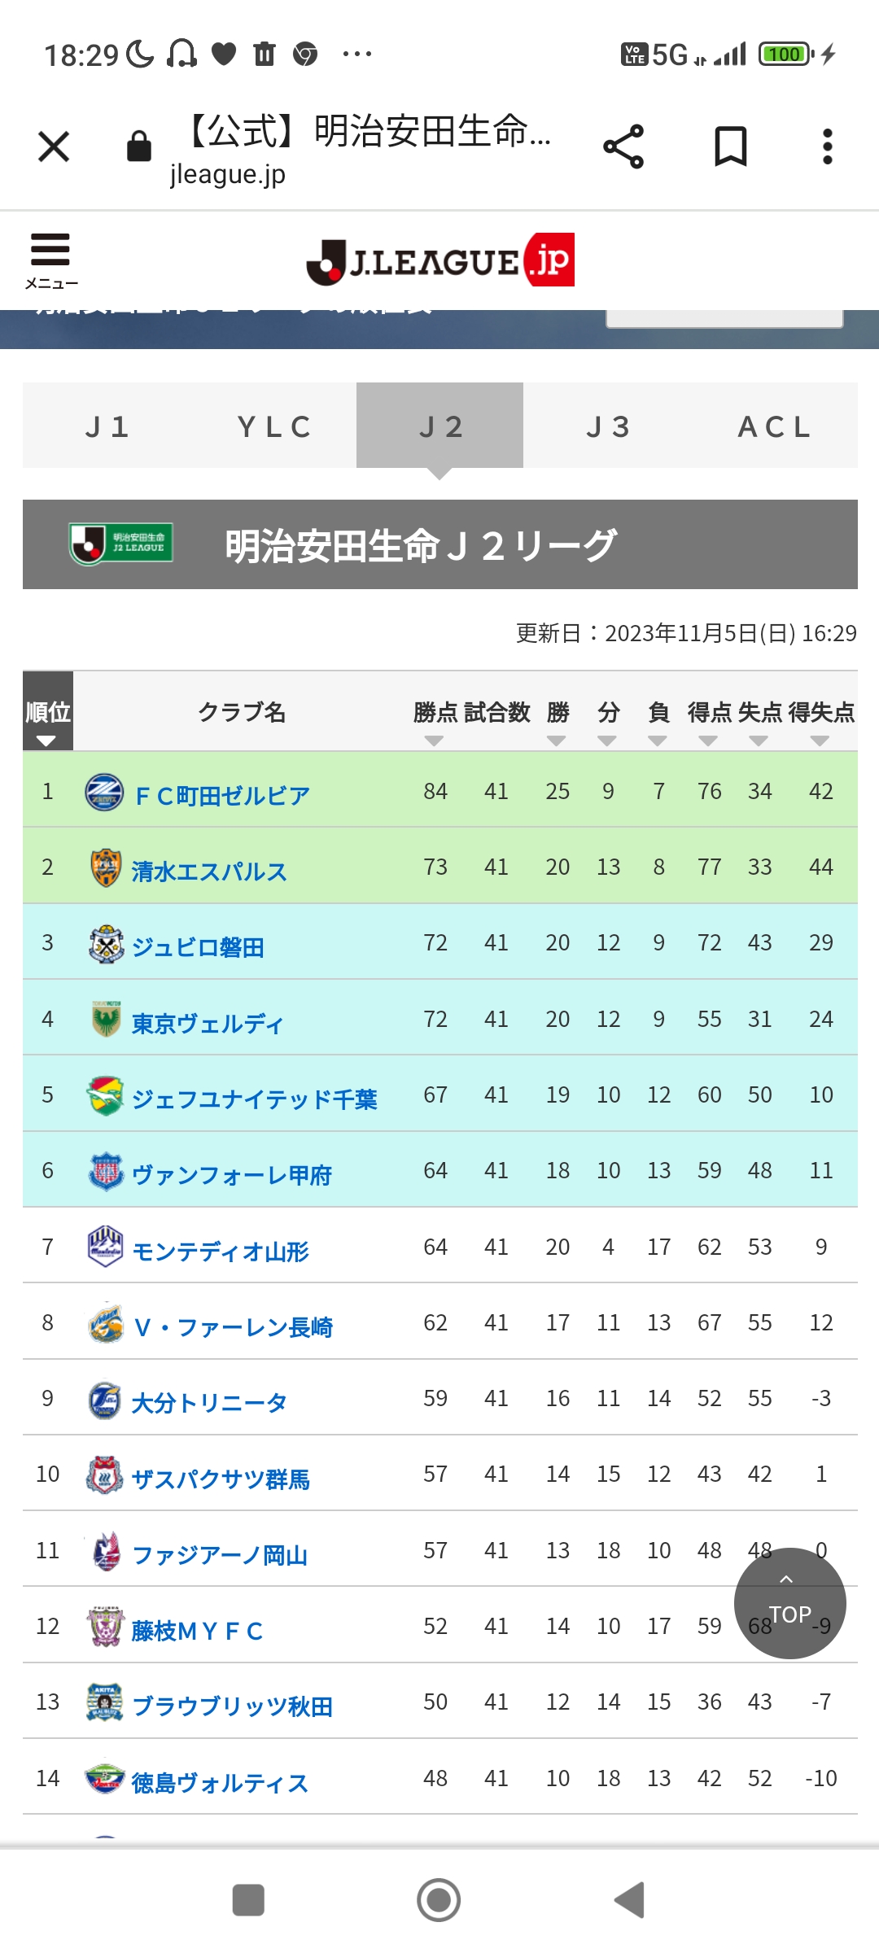Switch to the J3 tab

(607, 426)
